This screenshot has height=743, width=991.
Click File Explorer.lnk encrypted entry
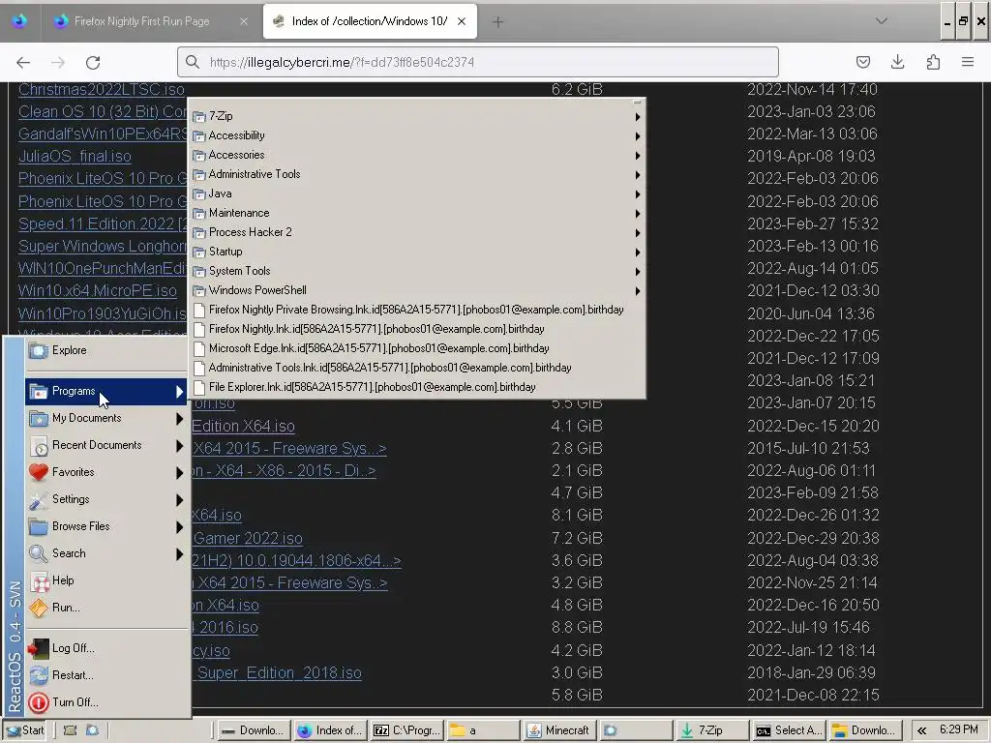point(417,387)
